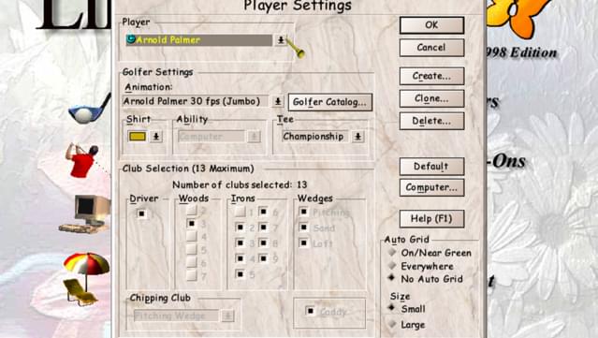Click the yellow Shirt color swatch

[138, 137]
